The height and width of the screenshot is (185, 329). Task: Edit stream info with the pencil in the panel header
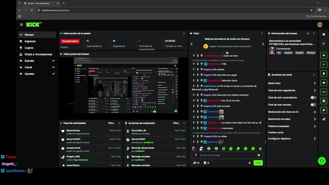(308, 33)
